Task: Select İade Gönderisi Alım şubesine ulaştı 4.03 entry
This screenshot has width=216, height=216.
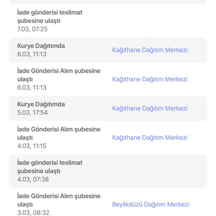Action: pyautogui.click(x=108, y=138)
